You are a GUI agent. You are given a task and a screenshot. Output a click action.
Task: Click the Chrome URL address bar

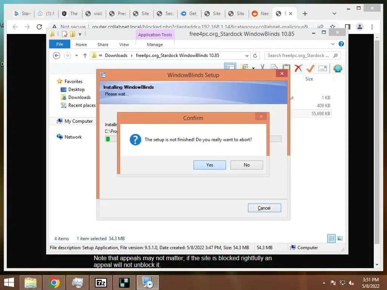(x=200, y=27)
